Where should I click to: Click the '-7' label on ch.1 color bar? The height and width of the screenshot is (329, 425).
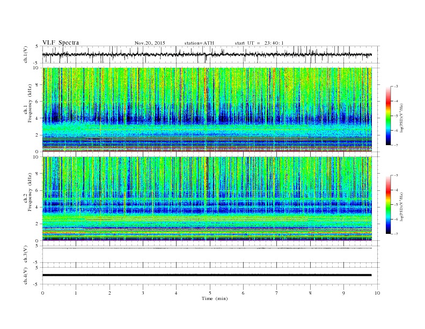click(396, 145)
